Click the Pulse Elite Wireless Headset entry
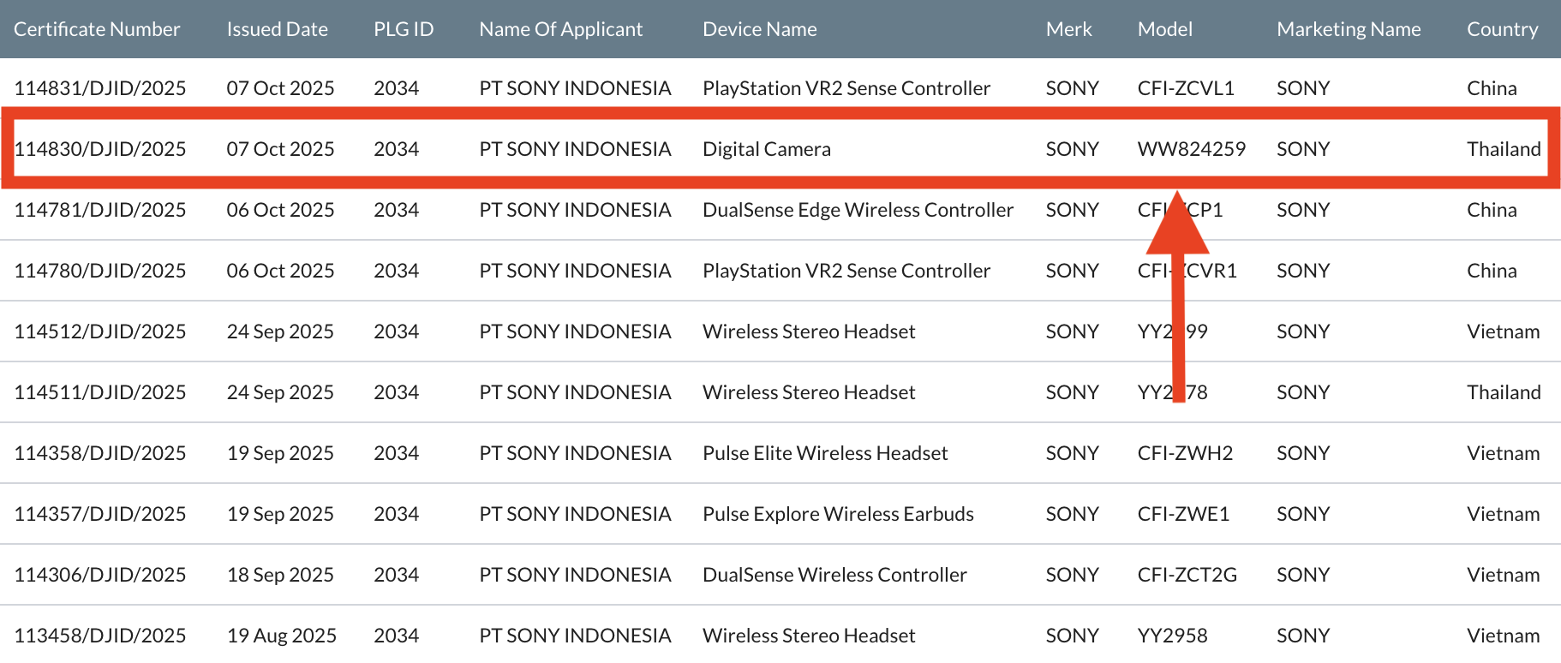Image resolution: width=1561 pixels, height=663 pixels. pos(824,453)
